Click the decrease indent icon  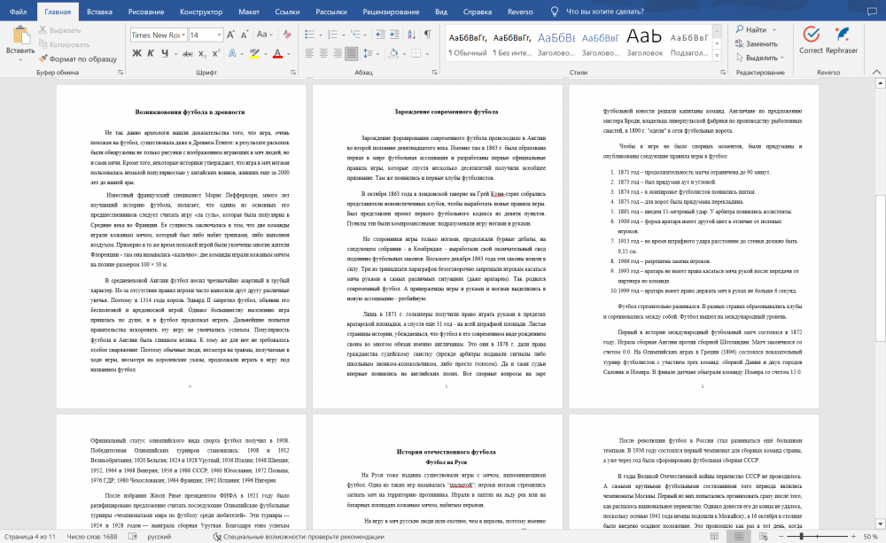coord(380,35)
